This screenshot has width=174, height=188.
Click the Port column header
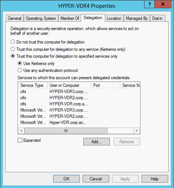coord(105,85)
